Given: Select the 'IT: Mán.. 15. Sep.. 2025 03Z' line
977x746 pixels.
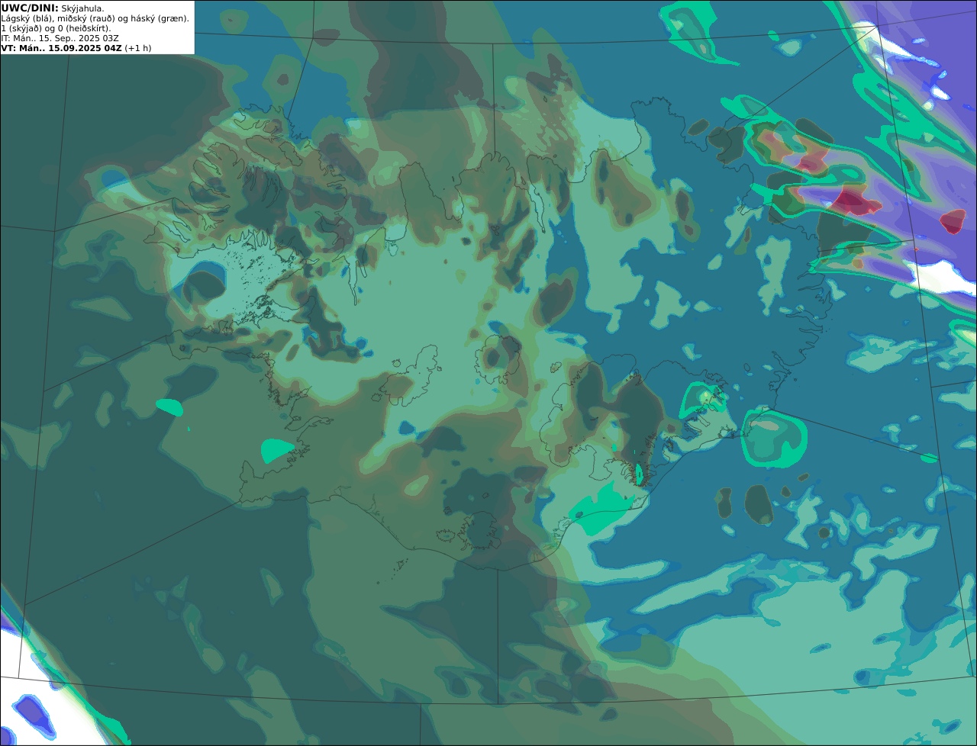Looking at the screenshot, I should coord(60,38).
